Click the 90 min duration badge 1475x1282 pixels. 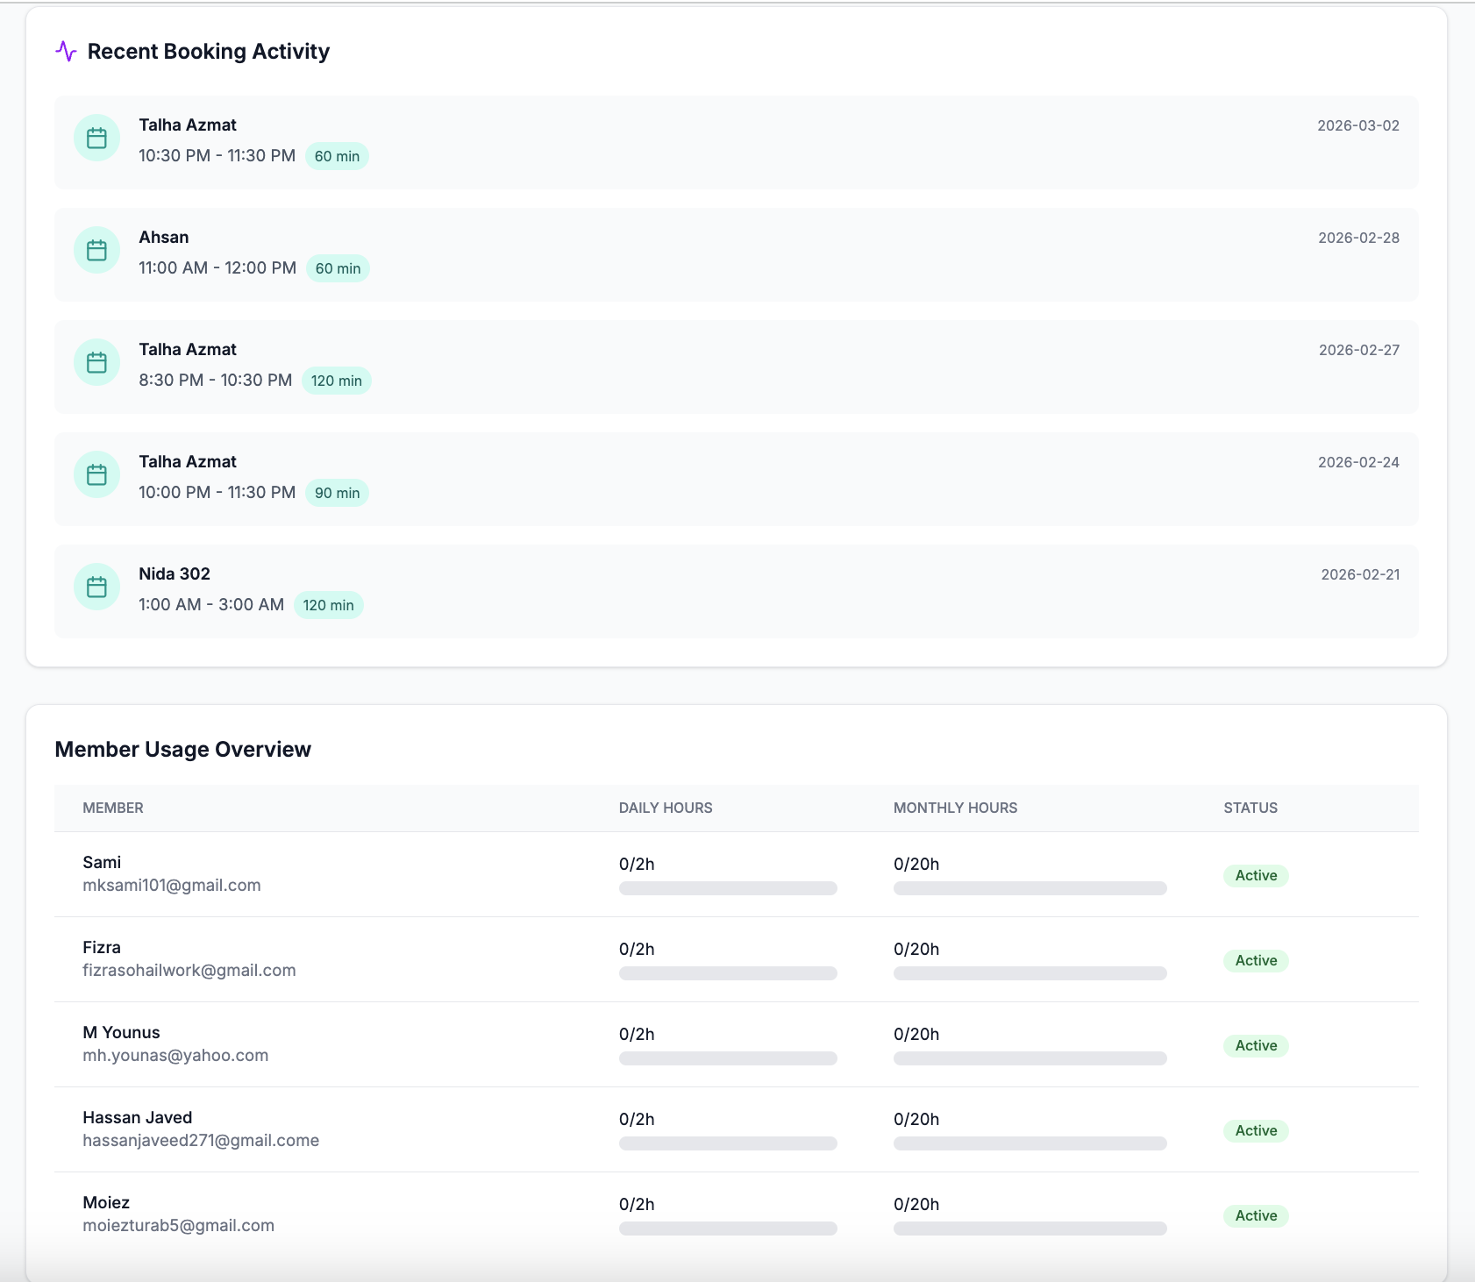337,493
